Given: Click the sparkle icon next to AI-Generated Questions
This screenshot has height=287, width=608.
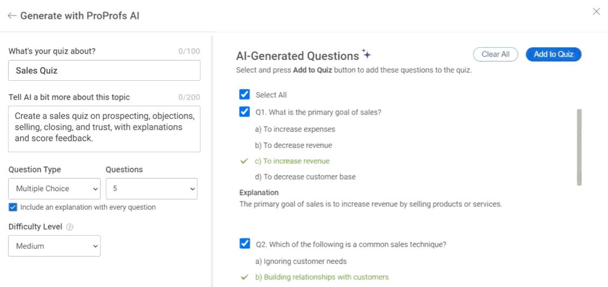Looking at the screenshot, I should point(367,54).
